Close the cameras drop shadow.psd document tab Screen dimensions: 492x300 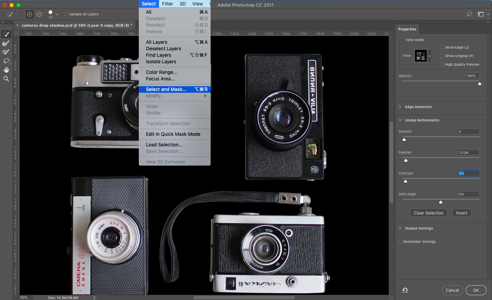click(17, 25)
